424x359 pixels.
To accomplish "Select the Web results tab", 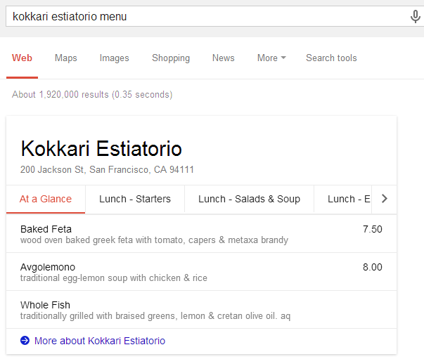I will click(x=22, y=58).
